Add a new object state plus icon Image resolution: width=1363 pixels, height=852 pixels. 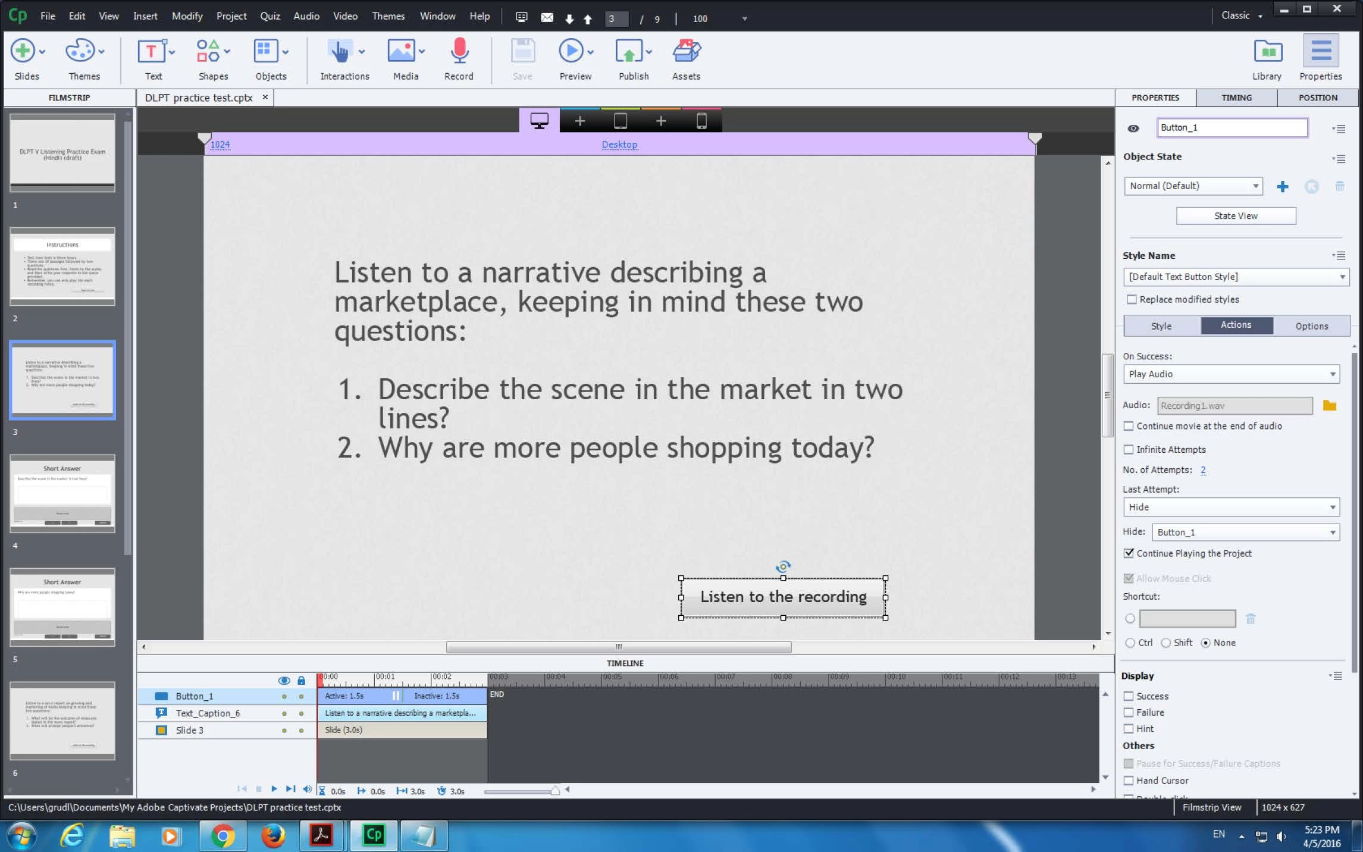click(1283, 187)
